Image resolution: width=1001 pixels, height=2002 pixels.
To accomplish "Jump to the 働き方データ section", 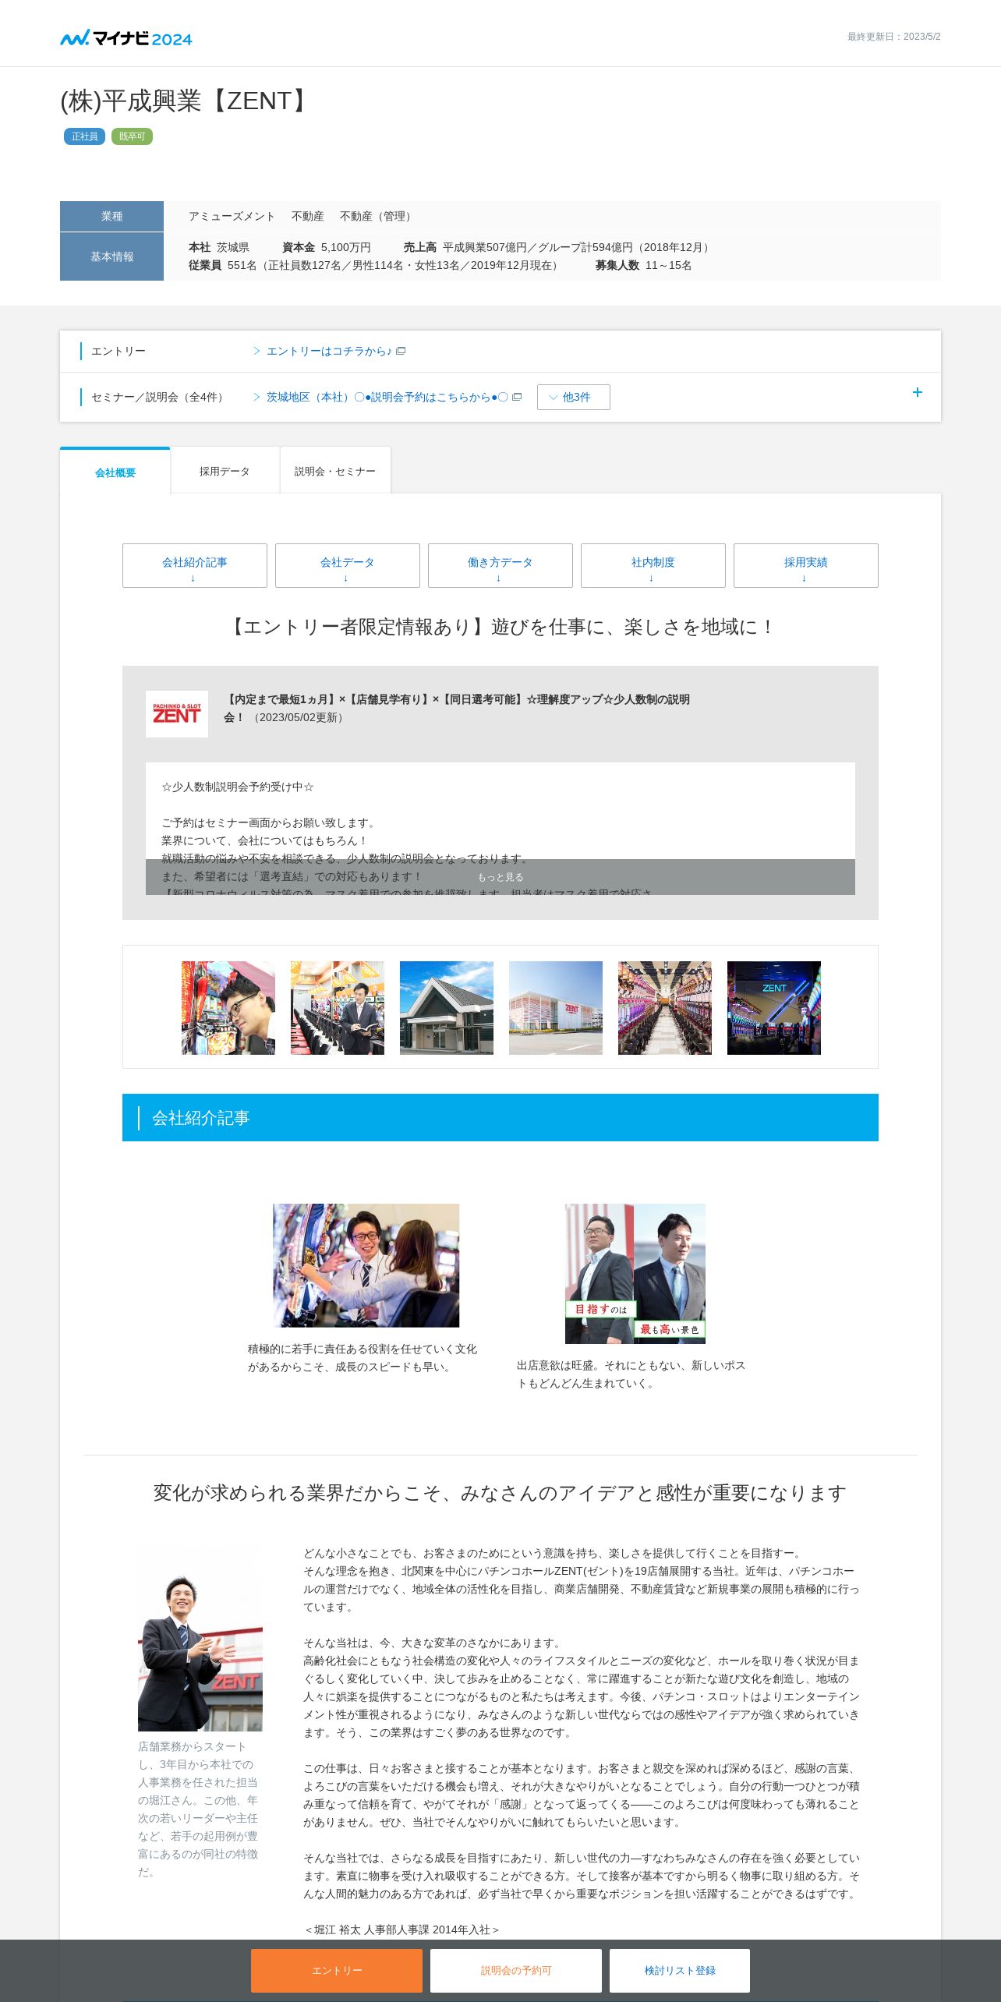I will point(500,566).
